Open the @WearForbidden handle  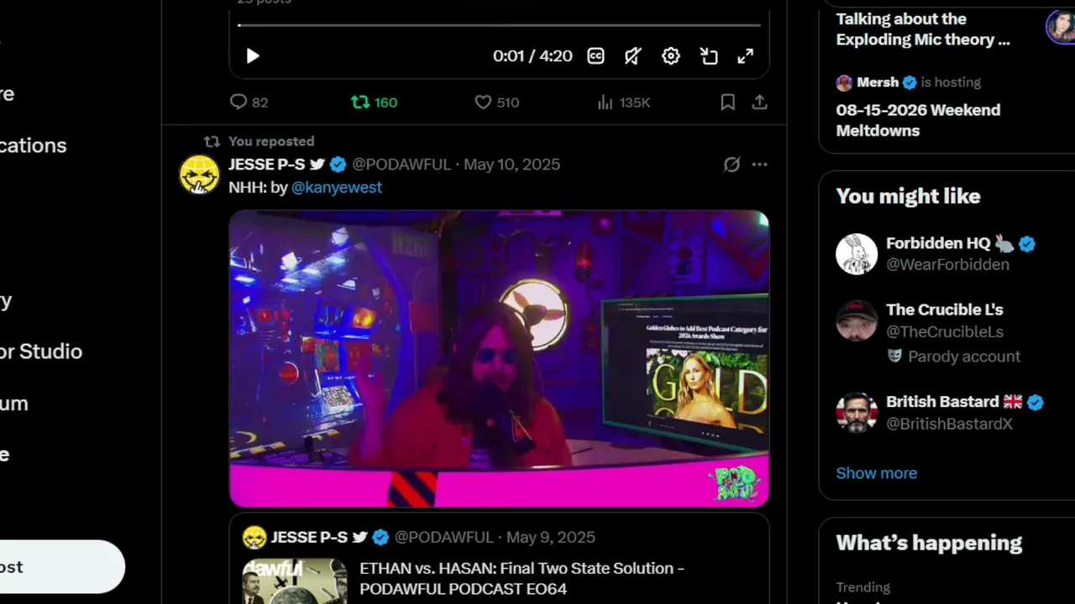tap(947, 264)
